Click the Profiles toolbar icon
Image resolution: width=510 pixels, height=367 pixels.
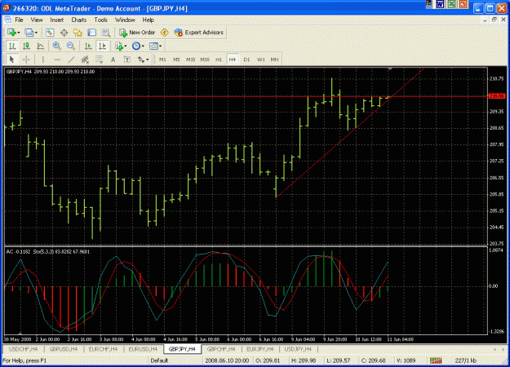[29, 33]
